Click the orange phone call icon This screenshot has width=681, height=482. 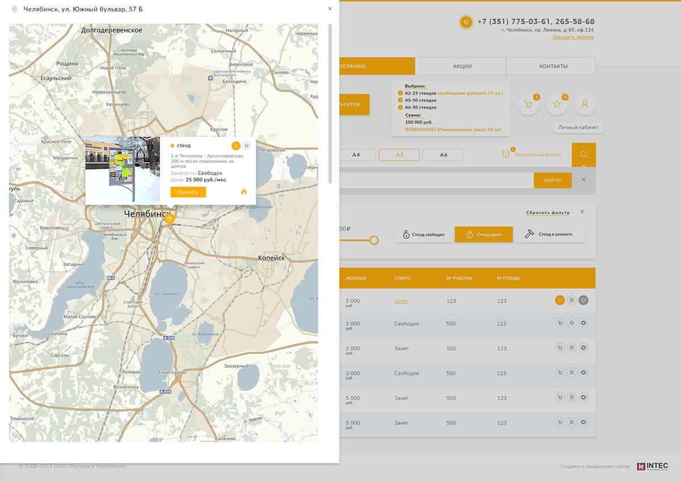click(466, 22)
